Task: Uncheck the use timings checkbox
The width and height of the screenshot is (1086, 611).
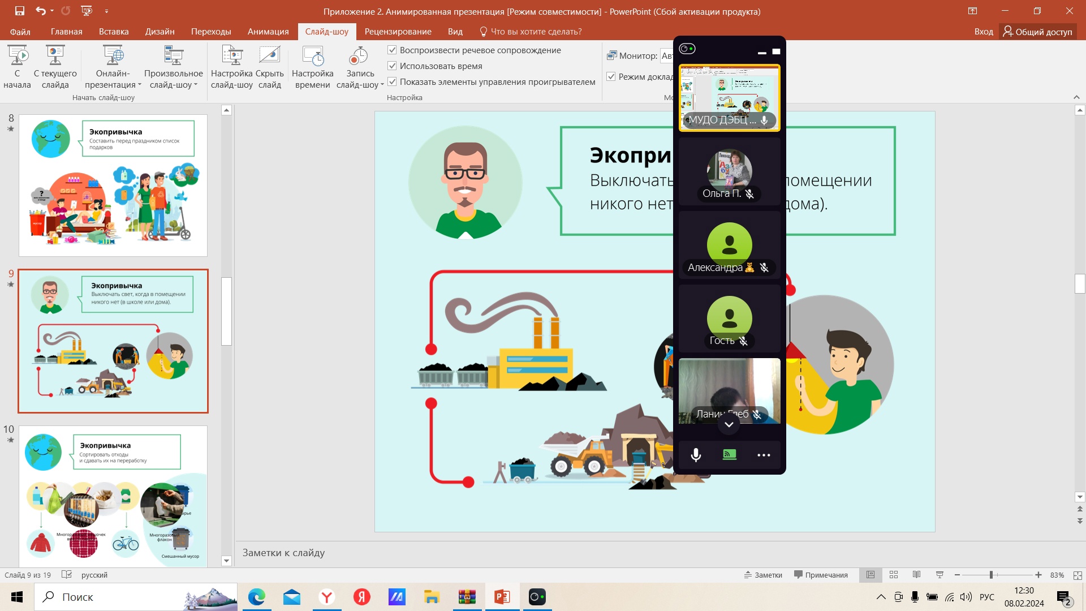Action: coord(392,66)
